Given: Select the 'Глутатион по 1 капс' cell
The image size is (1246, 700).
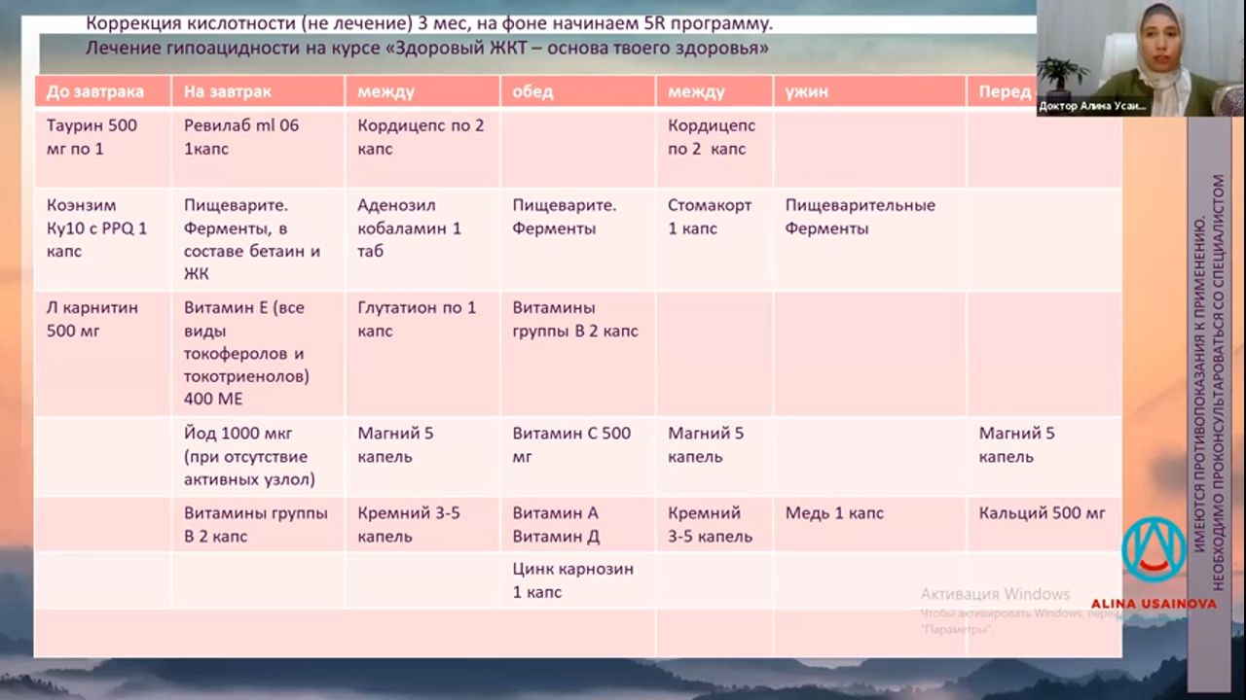Looking at the screenshot, I should [x=417, y=319].
